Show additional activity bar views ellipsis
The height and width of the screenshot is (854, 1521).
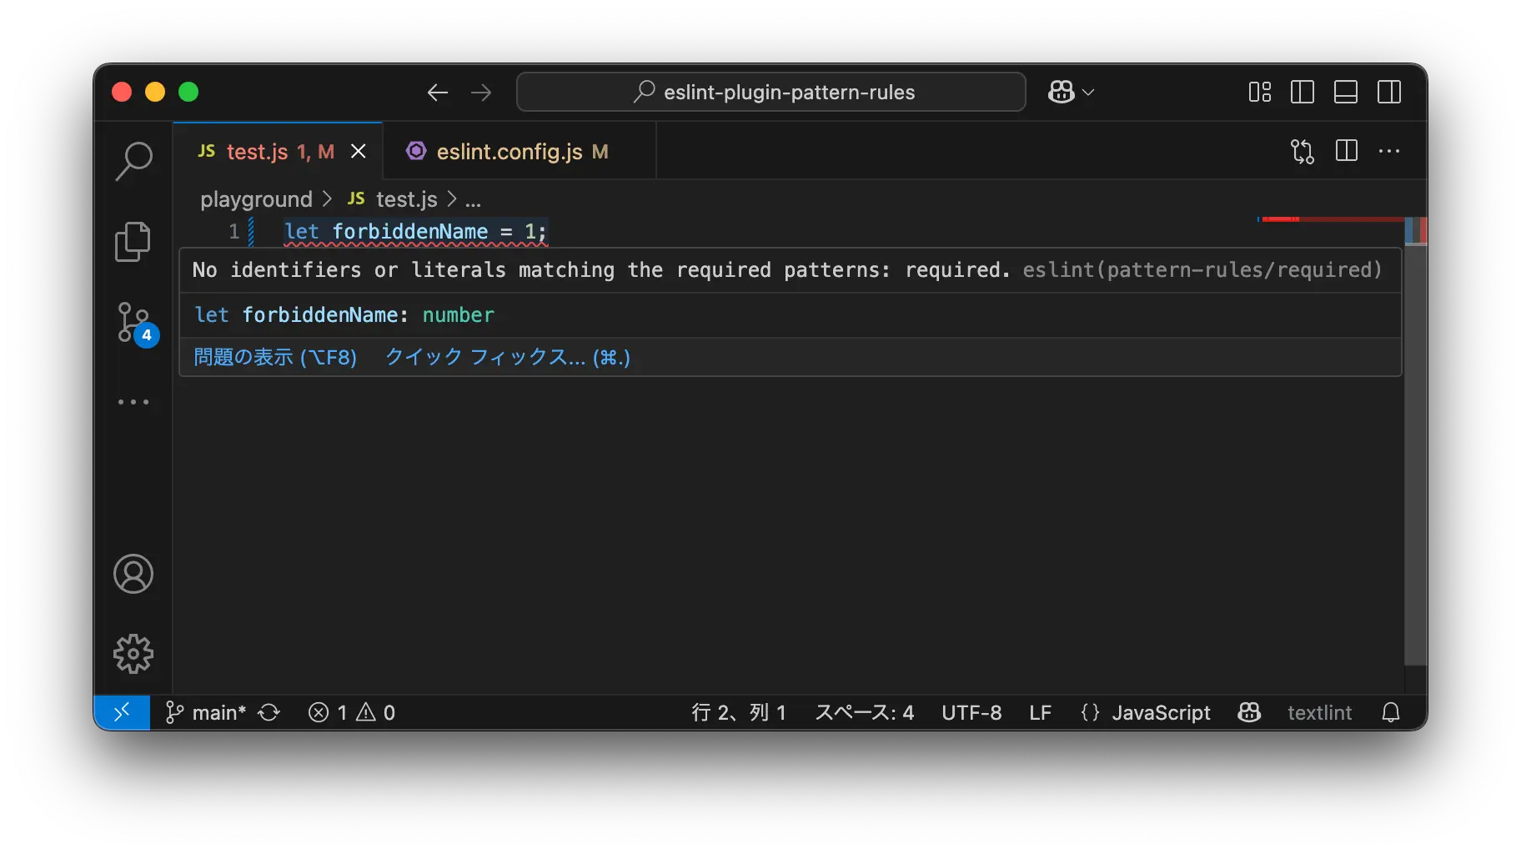(x=133, y=402)
